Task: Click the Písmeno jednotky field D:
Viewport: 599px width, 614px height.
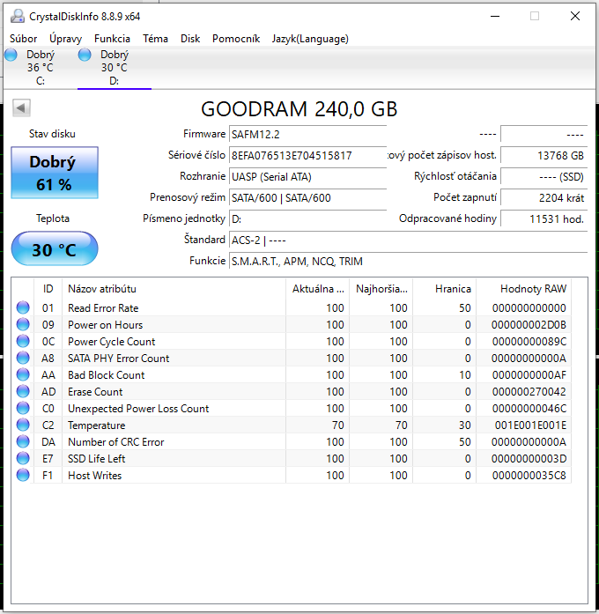Action: pyautogui.click(x=307, y=218)
